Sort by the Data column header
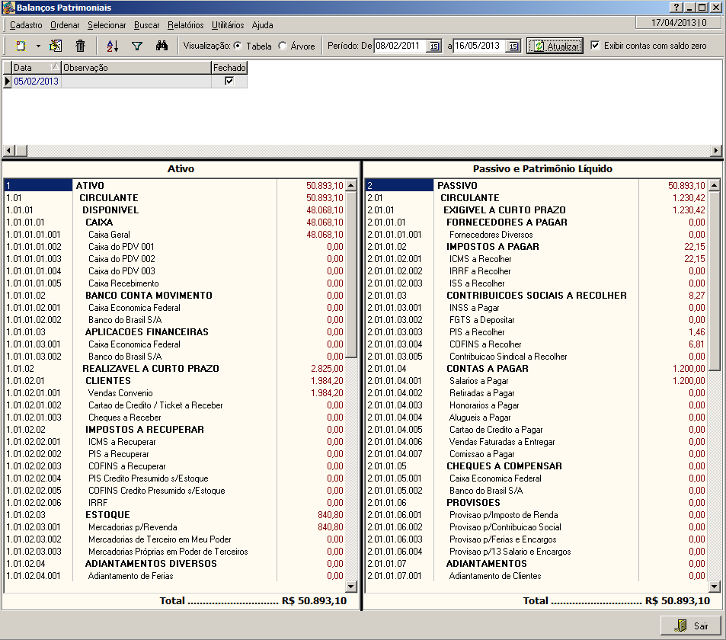This screenshot has height=640, width=726. (x=36, y=68)
